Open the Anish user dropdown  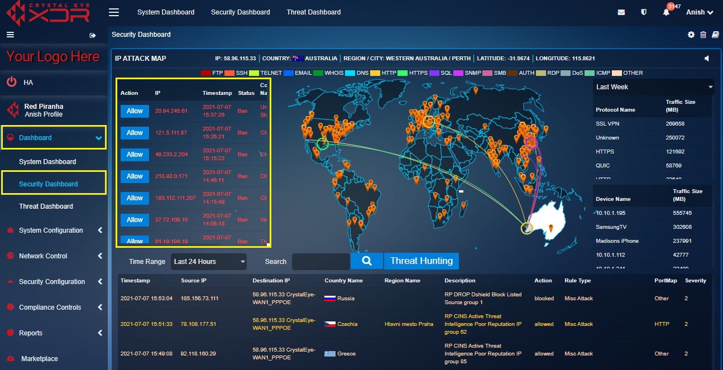[700, 12]
